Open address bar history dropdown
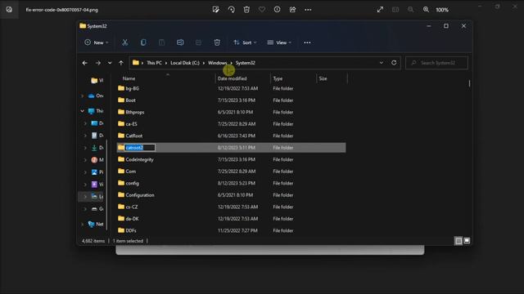 pyautogui.click(x=382, y=63)
